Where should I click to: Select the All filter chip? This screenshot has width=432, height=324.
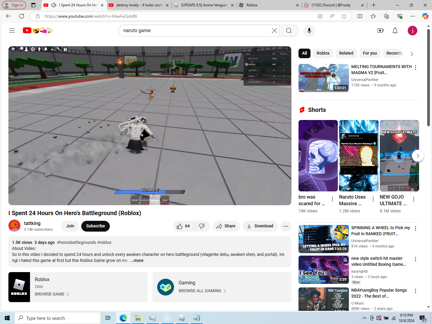pyautogui.click(x=304, y=53)
